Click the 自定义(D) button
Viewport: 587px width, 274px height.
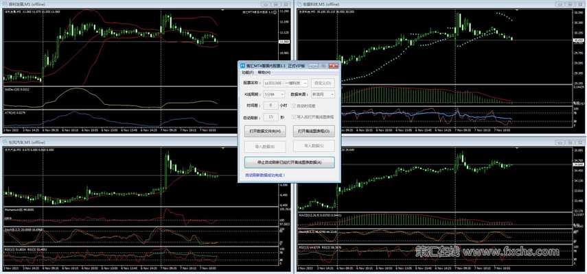323,83
